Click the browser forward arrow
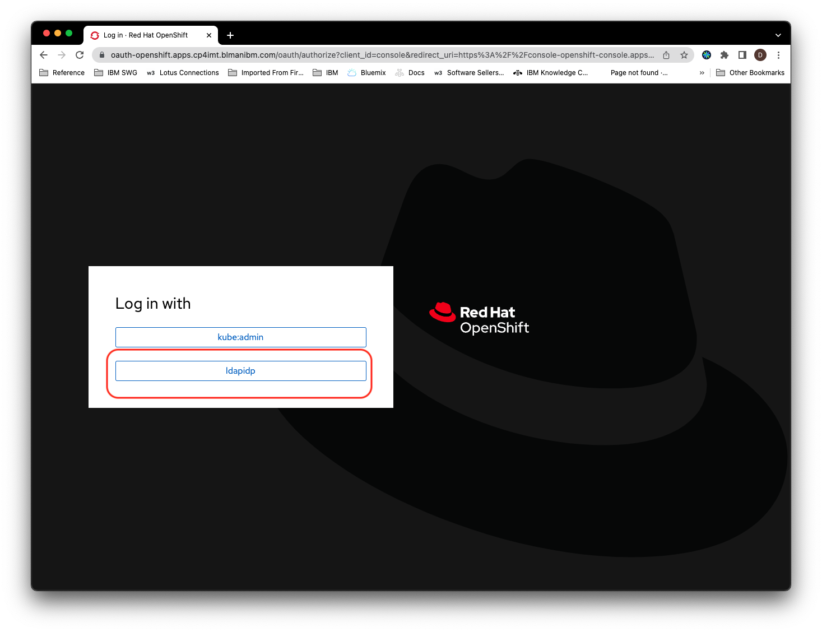 click(x=62, y=55)
